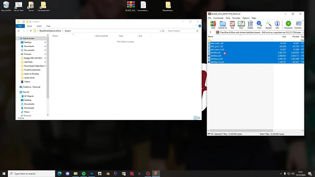Click the Extract To icon in WinRAR
Image resolution: width=315 pixels, height=177 pixels.
click(223, 25)
